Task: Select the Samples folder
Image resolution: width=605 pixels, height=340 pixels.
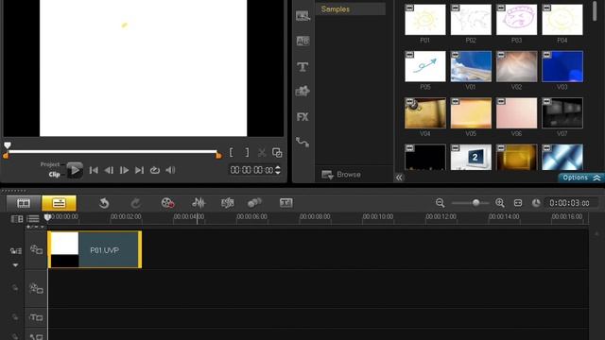Action: 351,8
